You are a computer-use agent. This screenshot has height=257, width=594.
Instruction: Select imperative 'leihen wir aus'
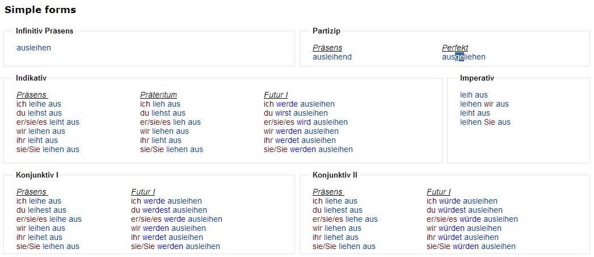(x=484, y=104)
